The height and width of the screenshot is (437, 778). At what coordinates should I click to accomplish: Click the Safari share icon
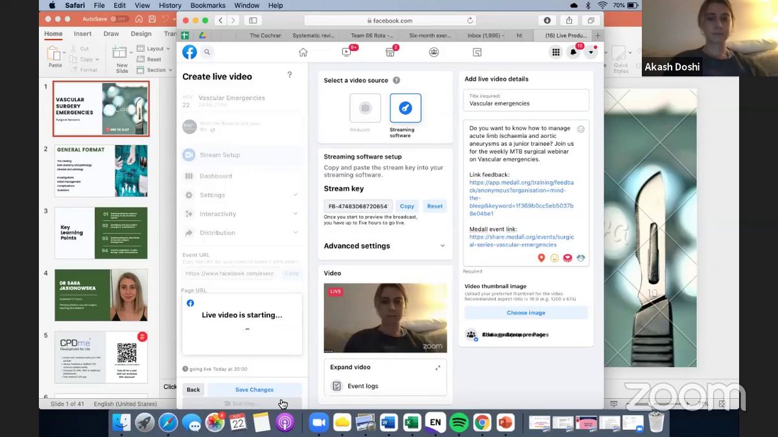[569, 21]
